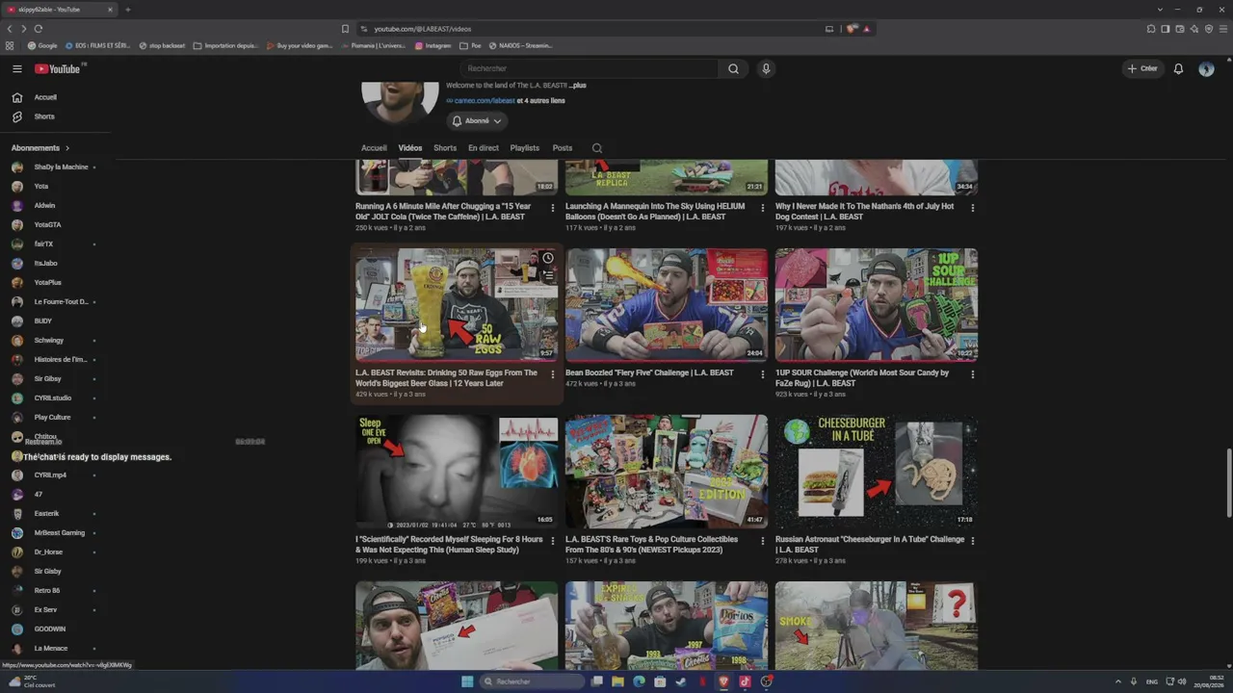Screen dimensions: 1233x693
Task: Open the cameo.com/labeast link
Action: pyautogui.click(x=485, y=101)
